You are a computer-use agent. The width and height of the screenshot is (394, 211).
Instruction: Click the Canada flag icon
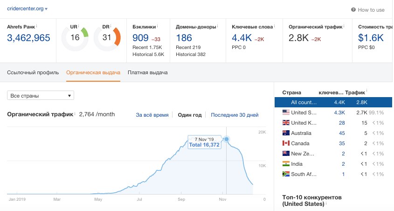click(x=286, y=143)
